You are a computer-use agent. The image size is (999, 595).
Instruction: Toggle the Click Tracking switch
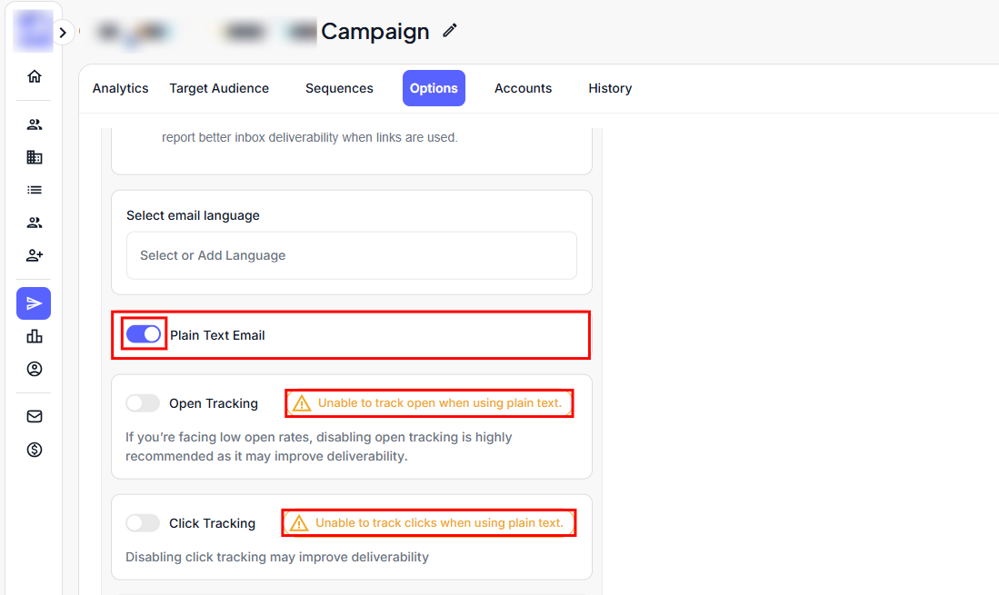coord(143,523)
